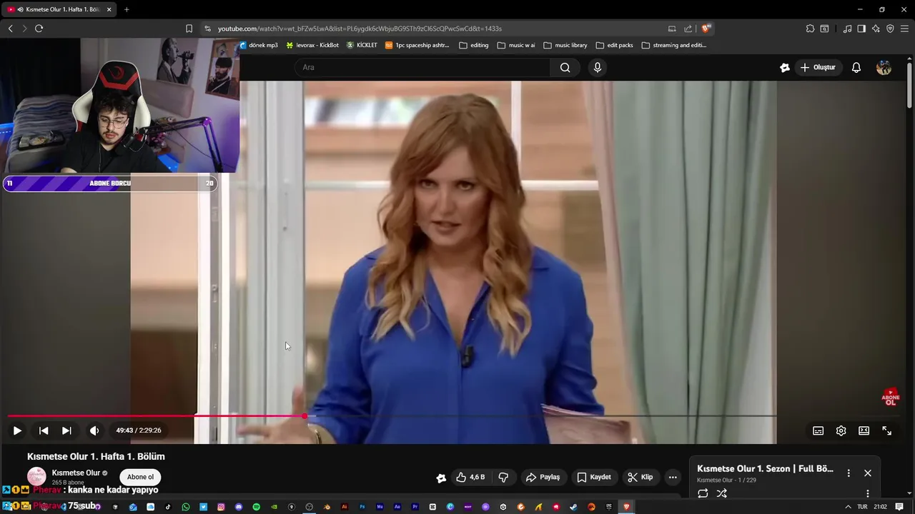Open the browser main hamburger menu
This screenshot has width=915, height=514.
(904, 29)
